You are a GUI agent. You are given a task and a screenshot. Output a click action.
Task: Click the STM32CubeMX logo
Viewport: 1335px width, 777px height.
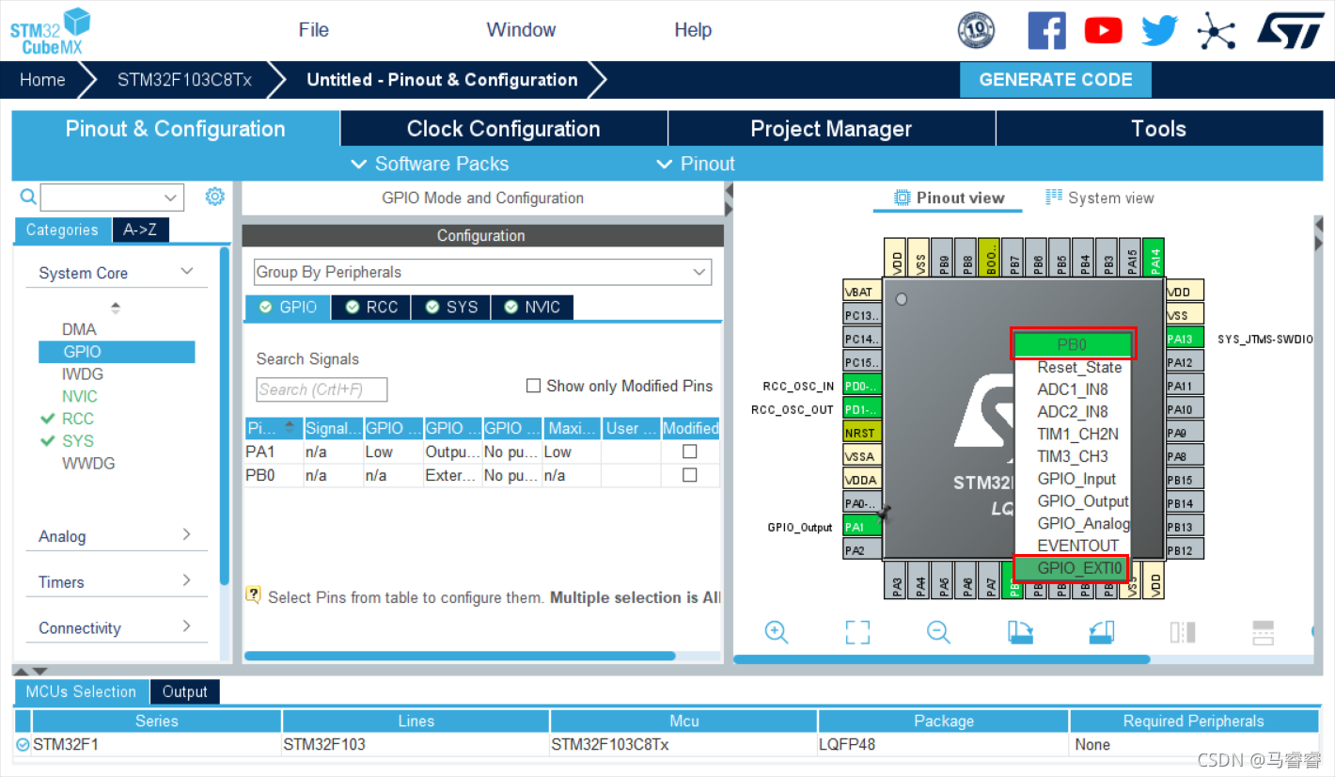50,31
